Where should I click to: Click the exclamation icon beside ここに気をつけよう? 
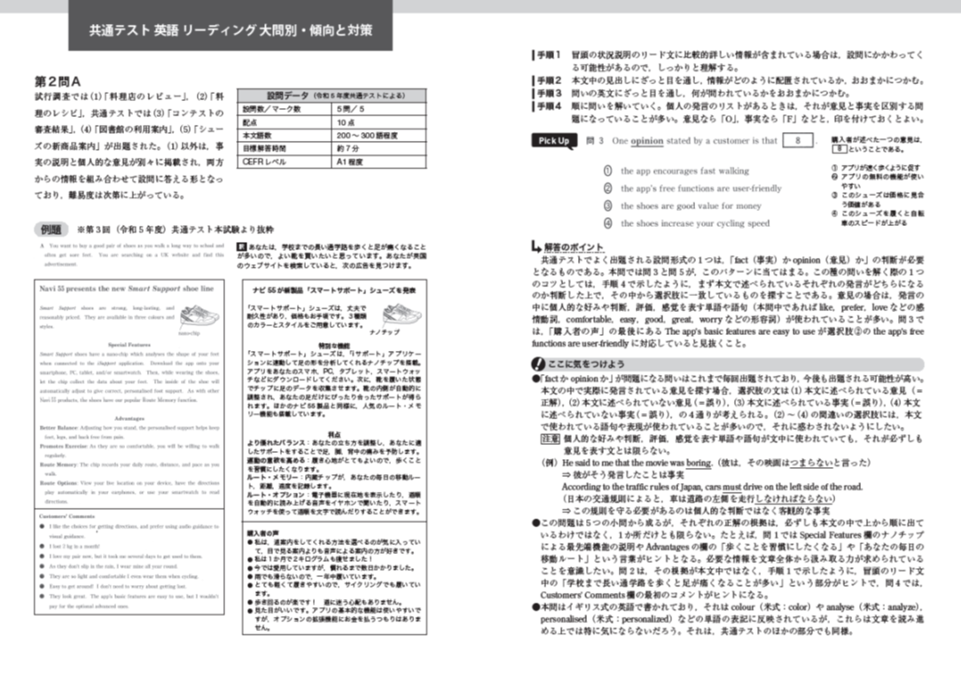[x=538, y=363]
